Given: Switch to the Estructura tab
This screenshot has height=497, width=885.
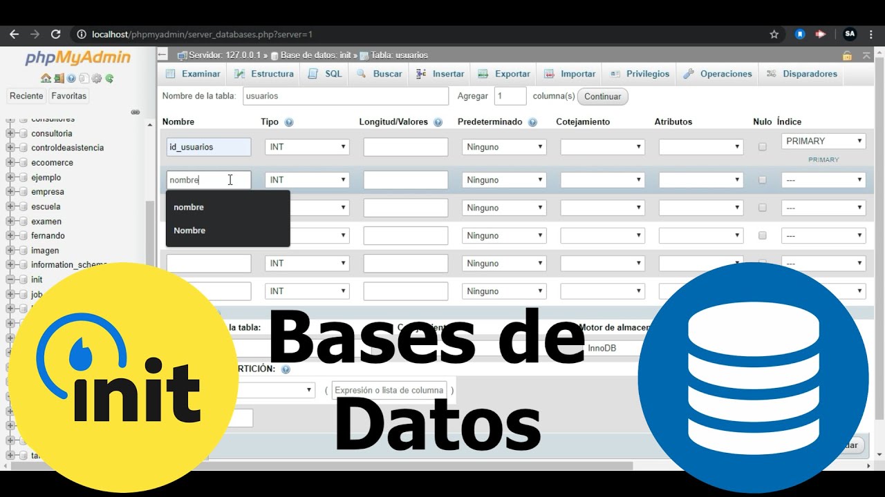Looking at the screenshot, I should coord(264,74).
